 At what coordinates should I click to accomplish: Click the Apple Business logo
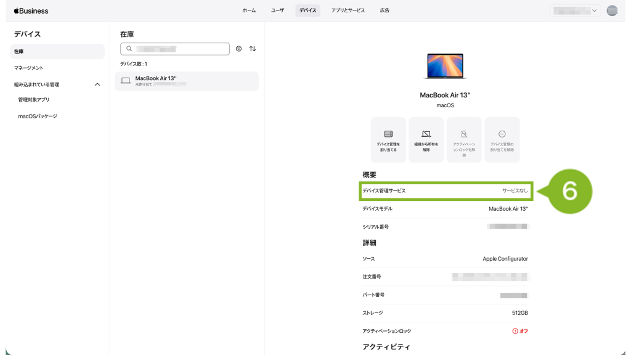31,10
